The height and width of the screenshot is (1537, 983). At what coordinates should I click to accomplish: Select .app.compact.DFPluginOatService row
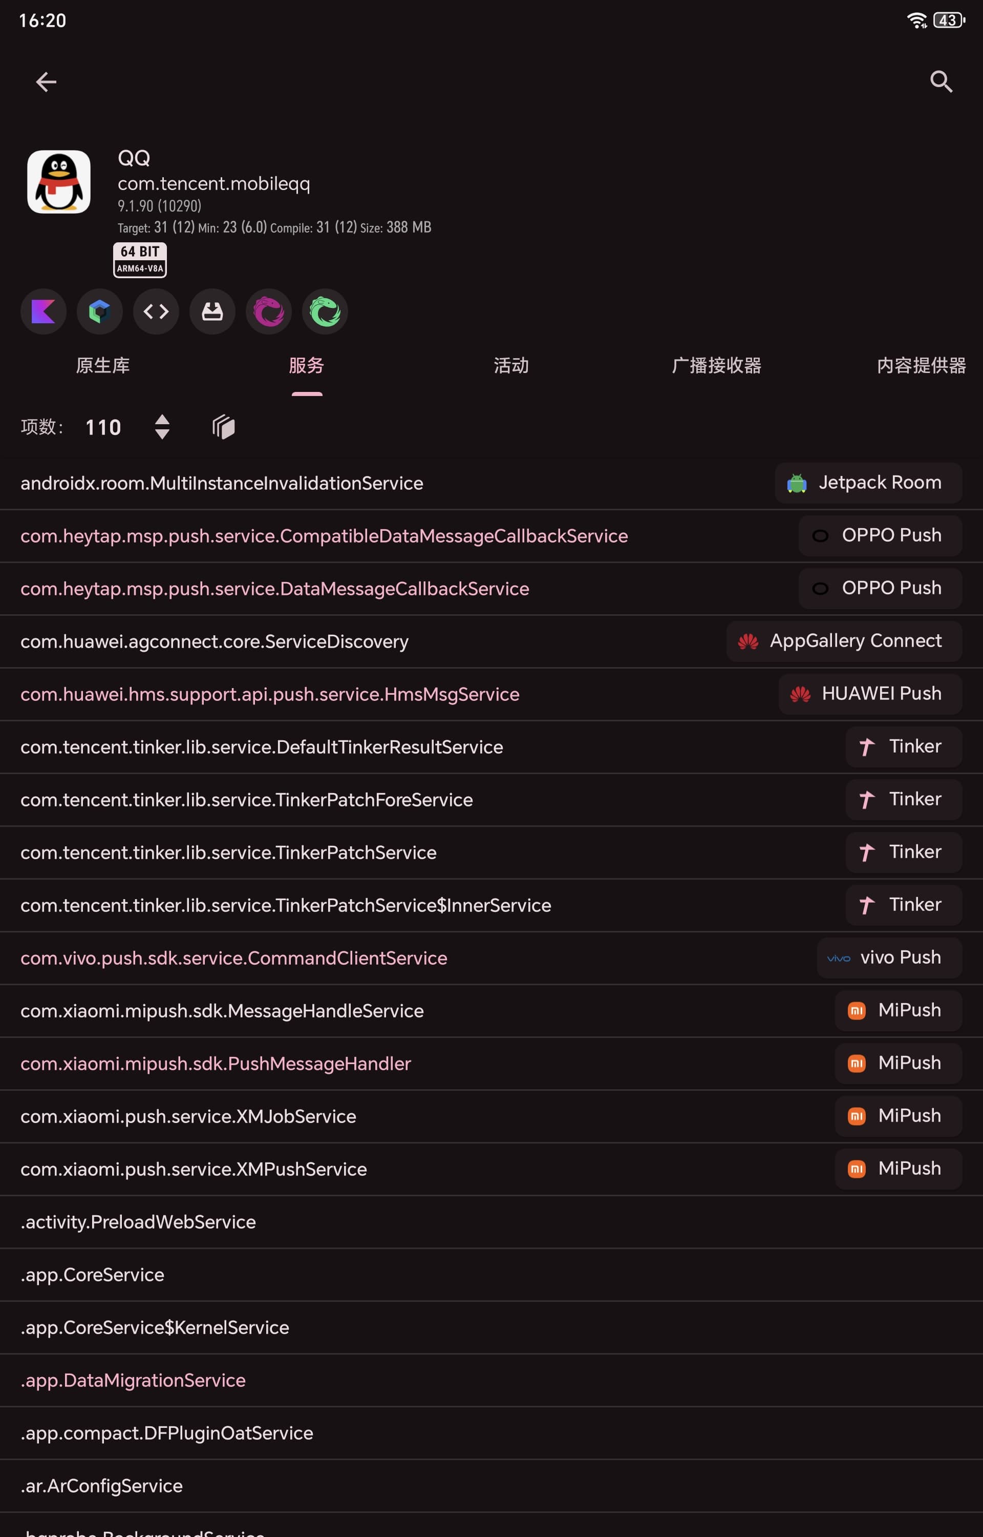pyautogui.click(x=491, y=1433)
